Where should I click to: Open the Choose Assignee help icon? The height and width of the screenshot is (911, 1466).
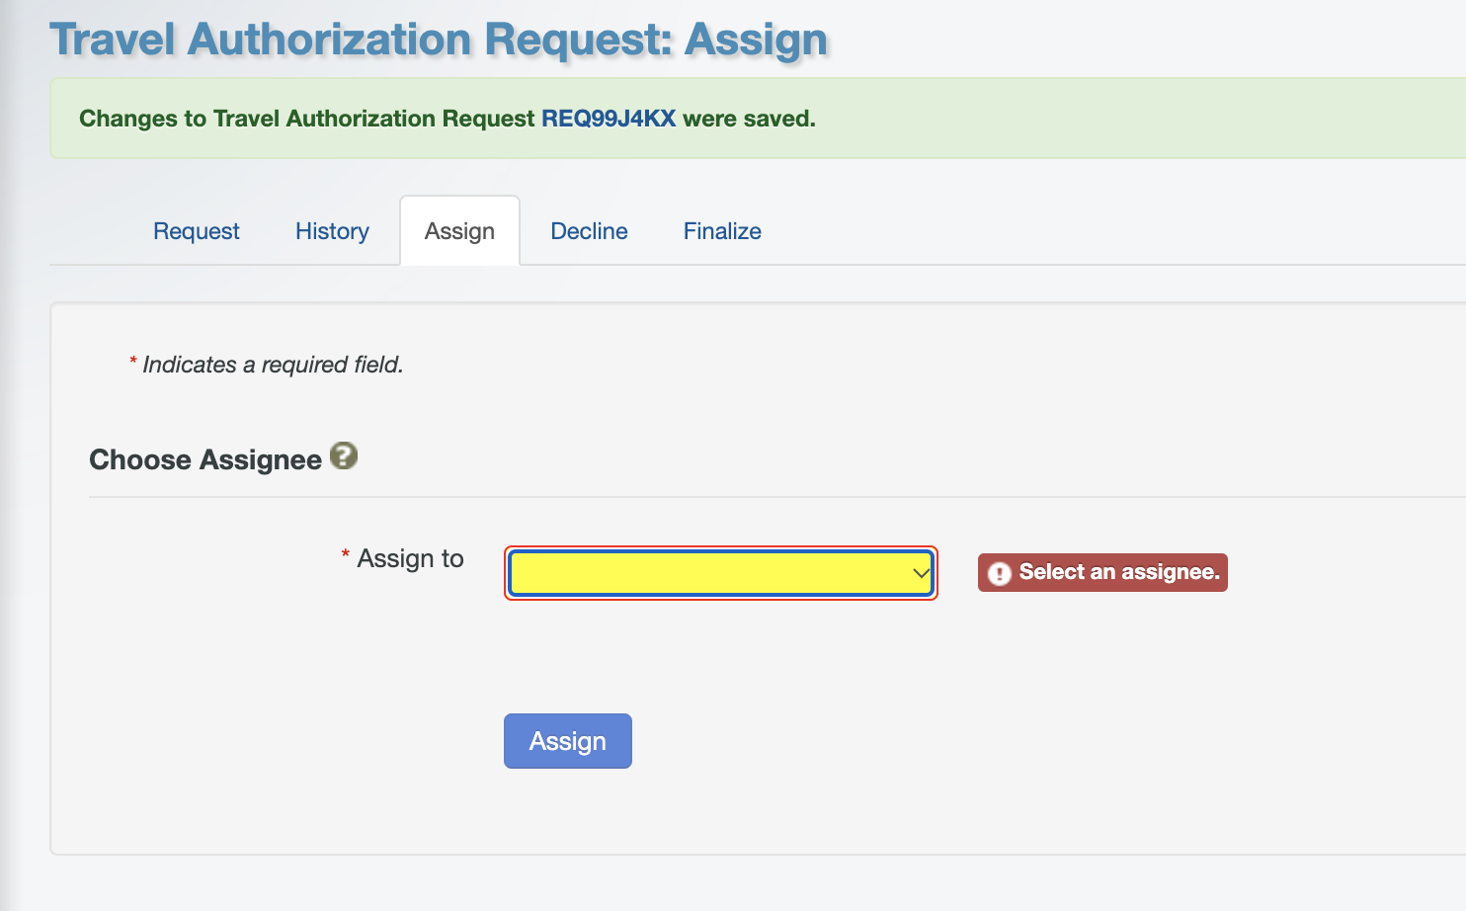coord(343,456)
